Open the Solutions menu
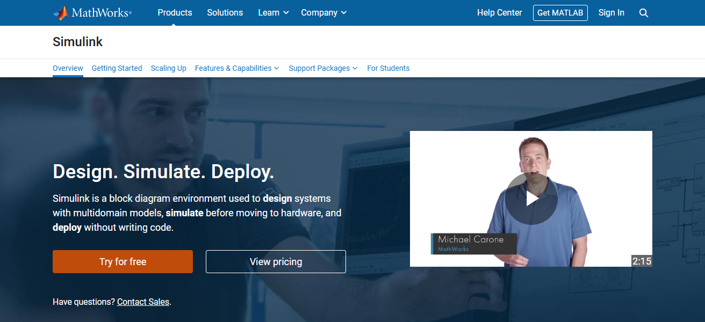705x322 pixels. (x=225, y=12)
